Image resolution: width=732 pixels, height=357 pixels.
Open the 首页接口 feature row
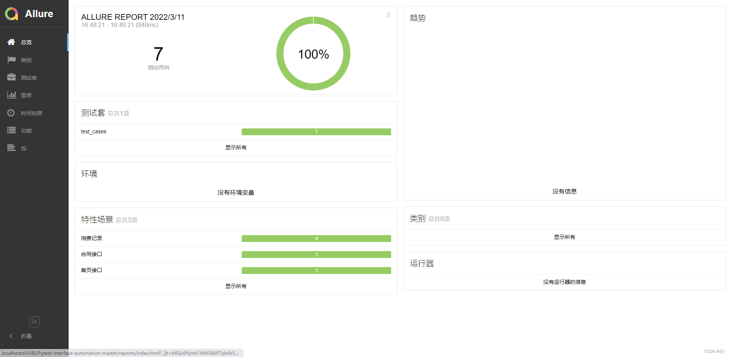[x=236, y=270]
